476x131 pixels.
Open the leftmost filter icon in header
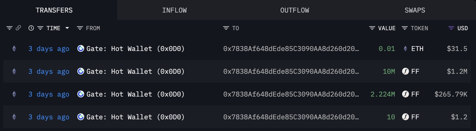pos(9,28)
